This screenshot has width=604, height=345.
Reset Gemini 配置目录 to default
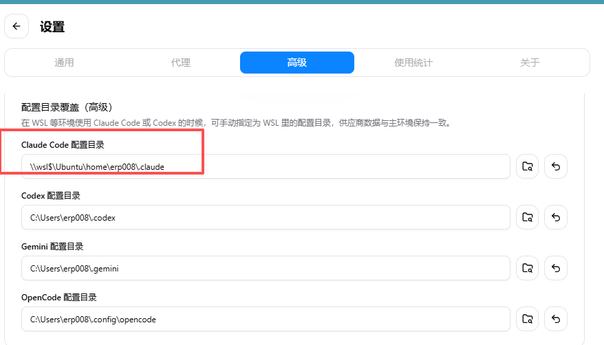pos(555,268)
